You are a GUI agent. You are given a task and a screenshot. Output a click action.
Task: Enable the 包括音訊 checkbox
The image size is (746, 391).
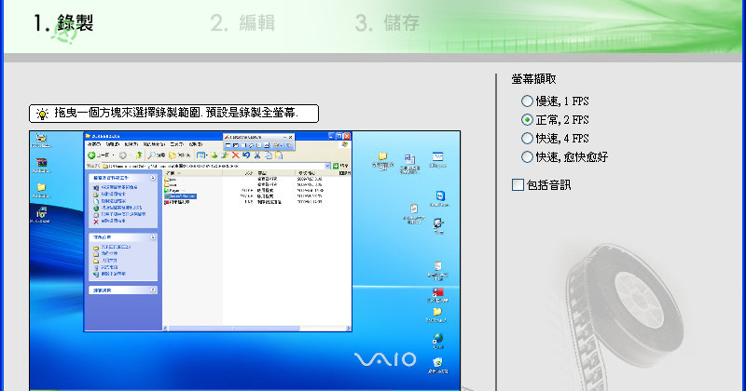click(518, 185)
